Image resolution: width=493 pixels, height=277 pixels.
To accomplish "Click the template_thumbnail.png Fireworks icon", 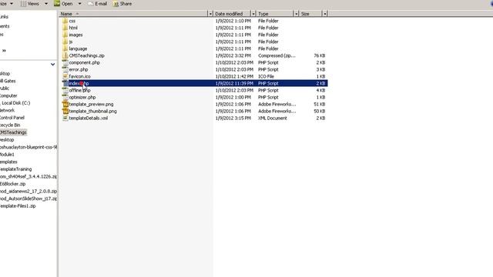I will (65, 111).
